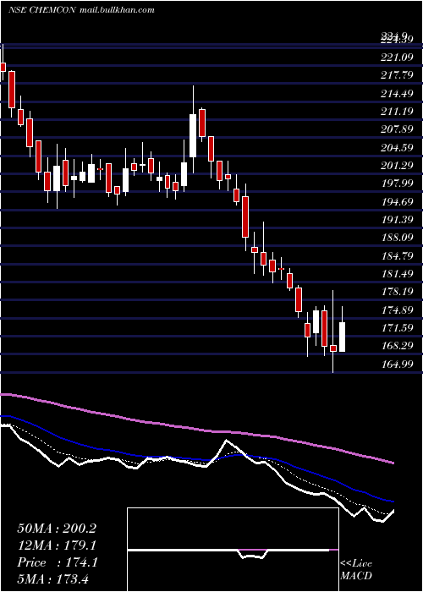Click the 171.59 price axis label
Viewport: 423px width, 592px height.
(x=397, y=328)
